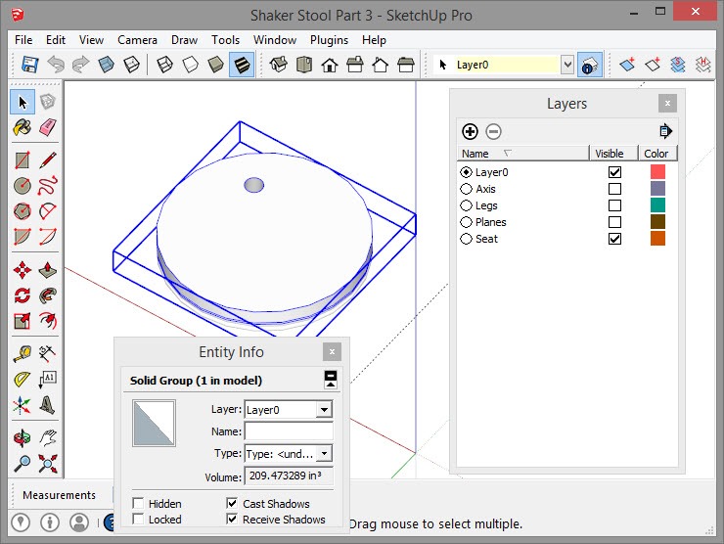Choose the Tape Measure tool

(x=22, y=354)
